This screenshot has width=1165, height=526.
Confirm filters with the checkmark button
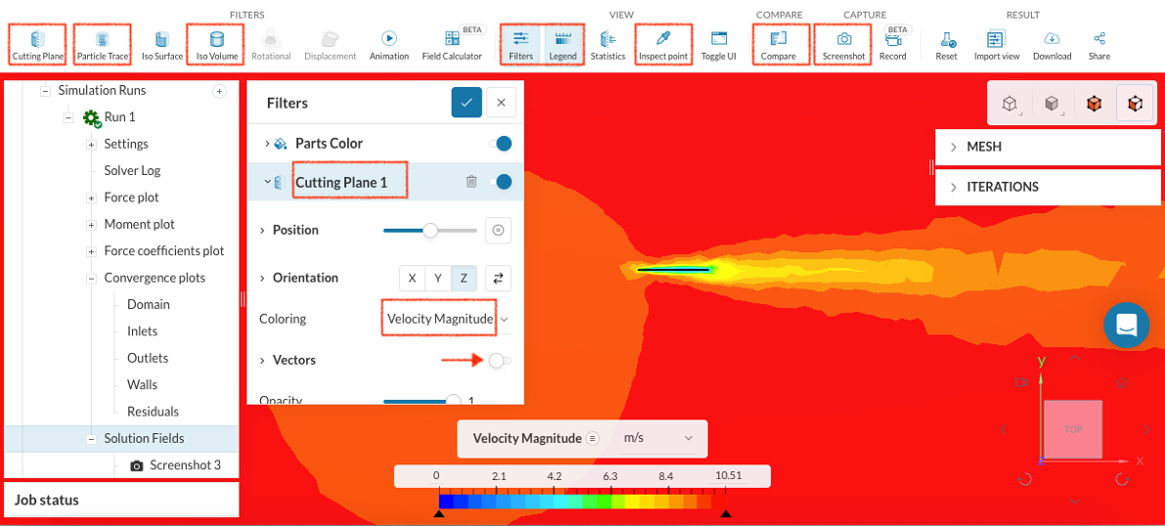pyautogui.click(x=467, y=103)
